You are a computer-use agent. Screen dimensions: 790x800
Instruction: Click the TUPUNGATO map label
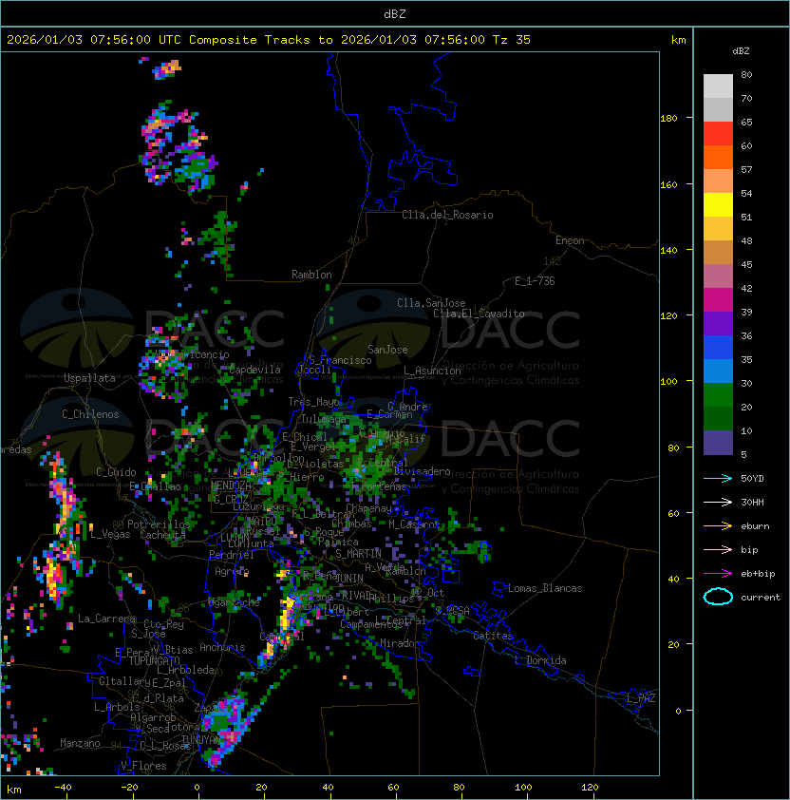154,660
